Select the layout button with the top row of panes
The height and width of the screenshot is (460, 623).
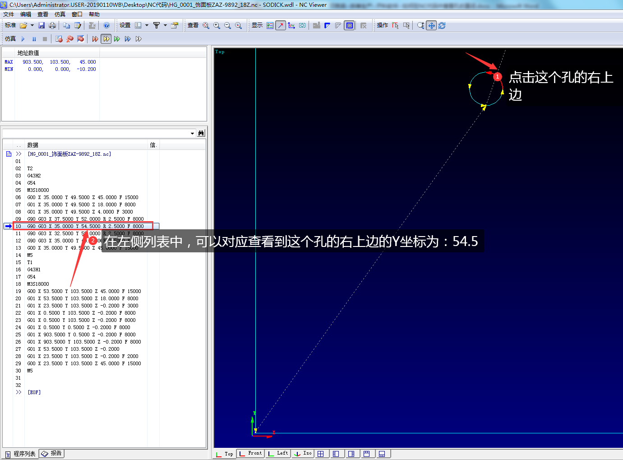click(x=367, y=454)
